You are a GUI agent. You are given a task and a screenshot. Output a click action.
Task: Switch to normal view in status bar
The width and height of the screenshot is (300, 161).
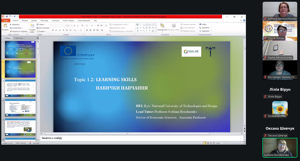coord(205,143)
